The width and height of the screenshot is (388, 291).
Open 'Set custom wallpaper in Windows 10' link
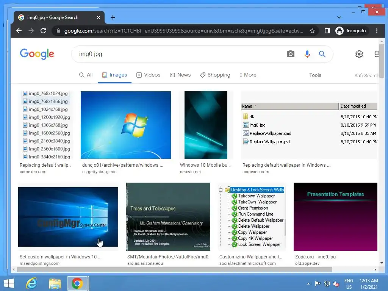coord(61,257)
